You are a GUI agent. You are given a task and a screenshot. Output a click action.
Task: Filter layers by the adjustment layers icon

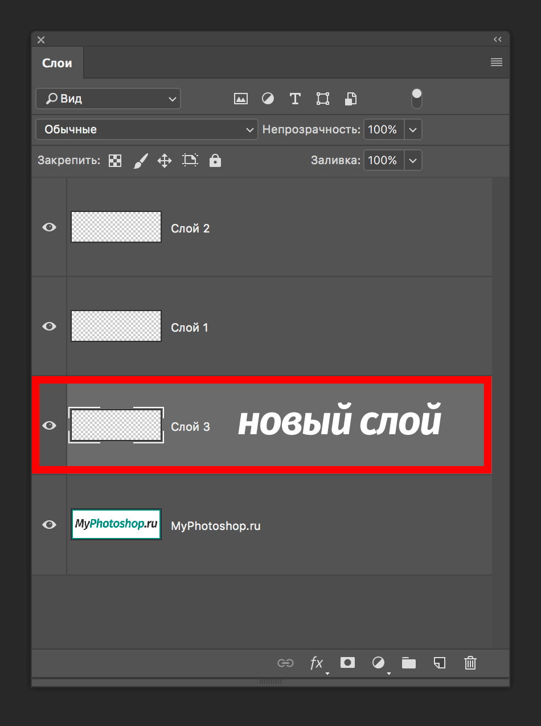coord(268,99)
